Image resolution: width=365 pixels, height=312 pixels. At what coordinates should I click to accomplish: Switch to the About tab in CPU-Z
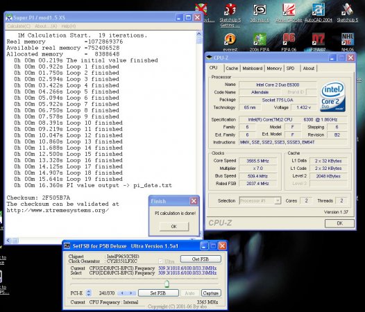tap(309, 69)
